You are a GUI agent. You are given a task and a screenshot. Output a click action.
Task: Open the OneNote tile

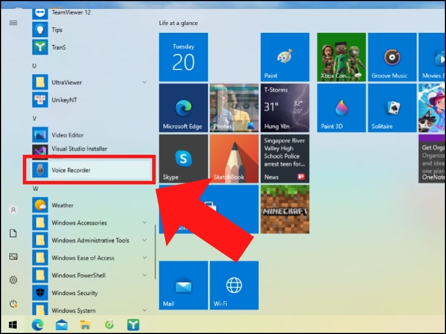(x=432, y=159)
